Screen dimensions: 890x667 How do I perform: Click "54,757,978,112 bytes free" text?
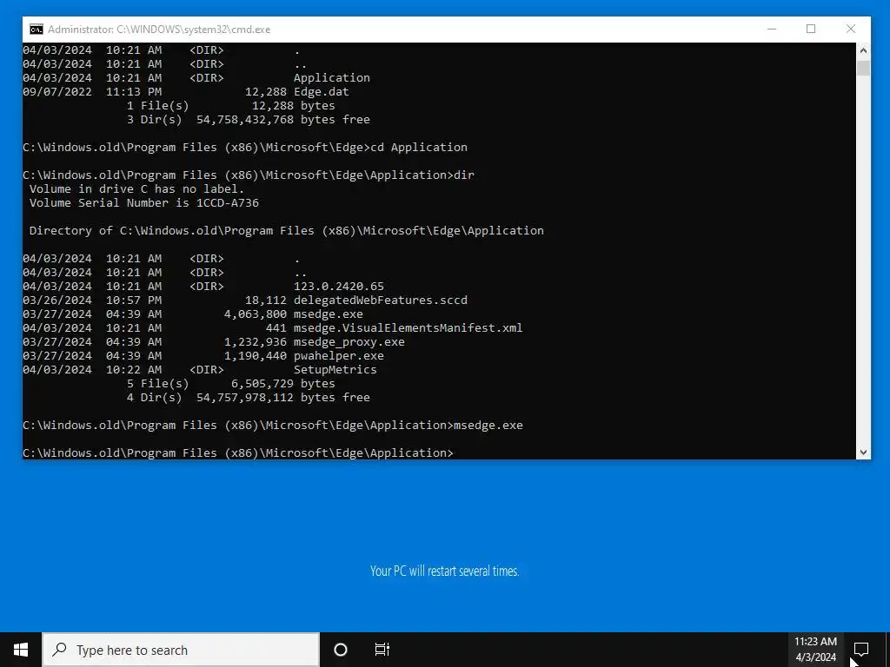click(x=283, y=398)
